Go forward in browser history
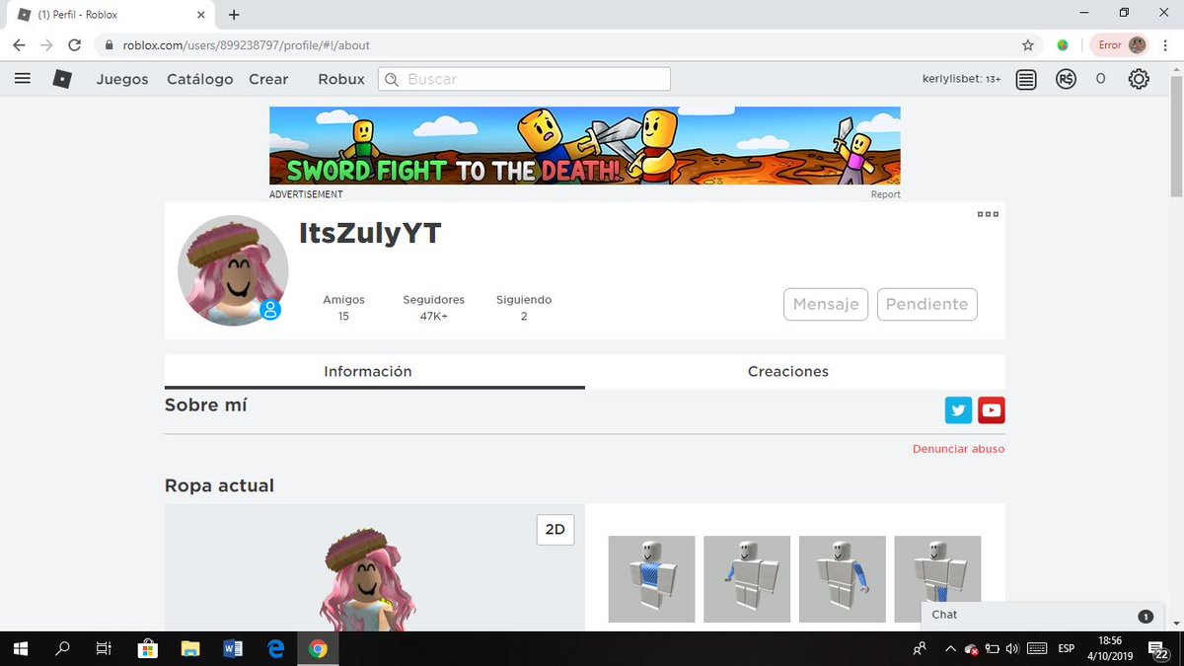 (x=46, y=44)
